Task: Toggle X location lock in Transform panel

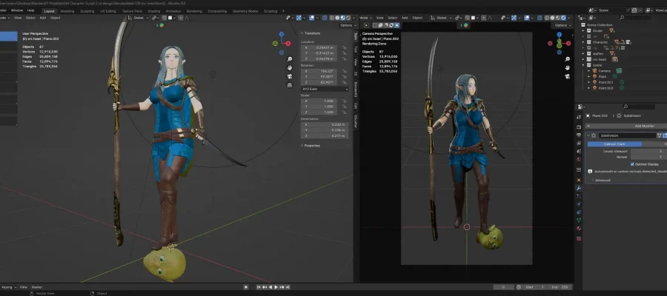Action: click(x=343, y=47)
